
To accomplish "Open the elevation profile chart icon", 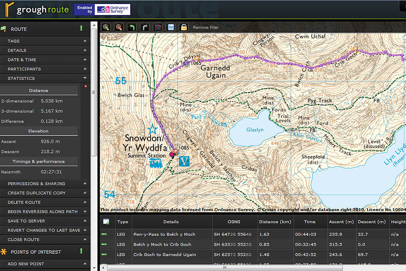I will (158, 27).
